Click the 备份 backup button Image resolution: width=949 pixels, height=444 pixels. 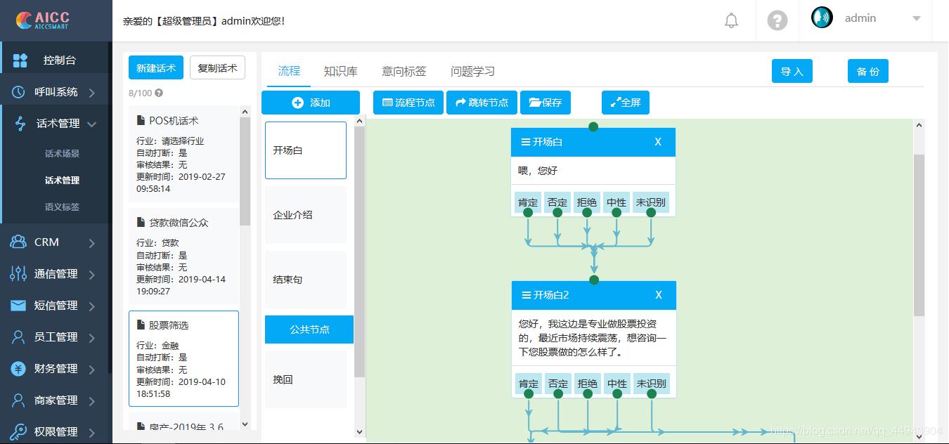point(867,71)
